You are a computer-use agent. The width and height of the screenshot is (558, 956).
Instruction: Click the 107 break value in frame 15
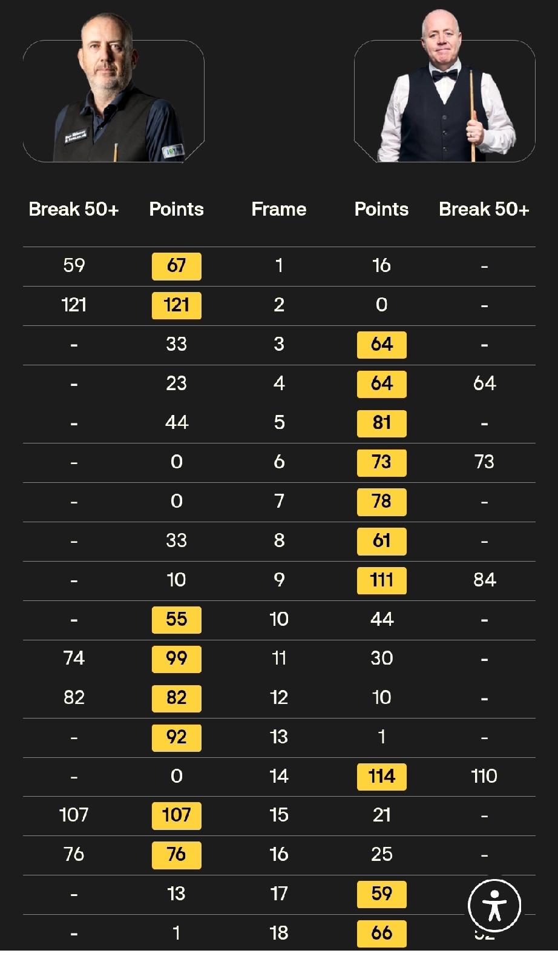[74, 815]
